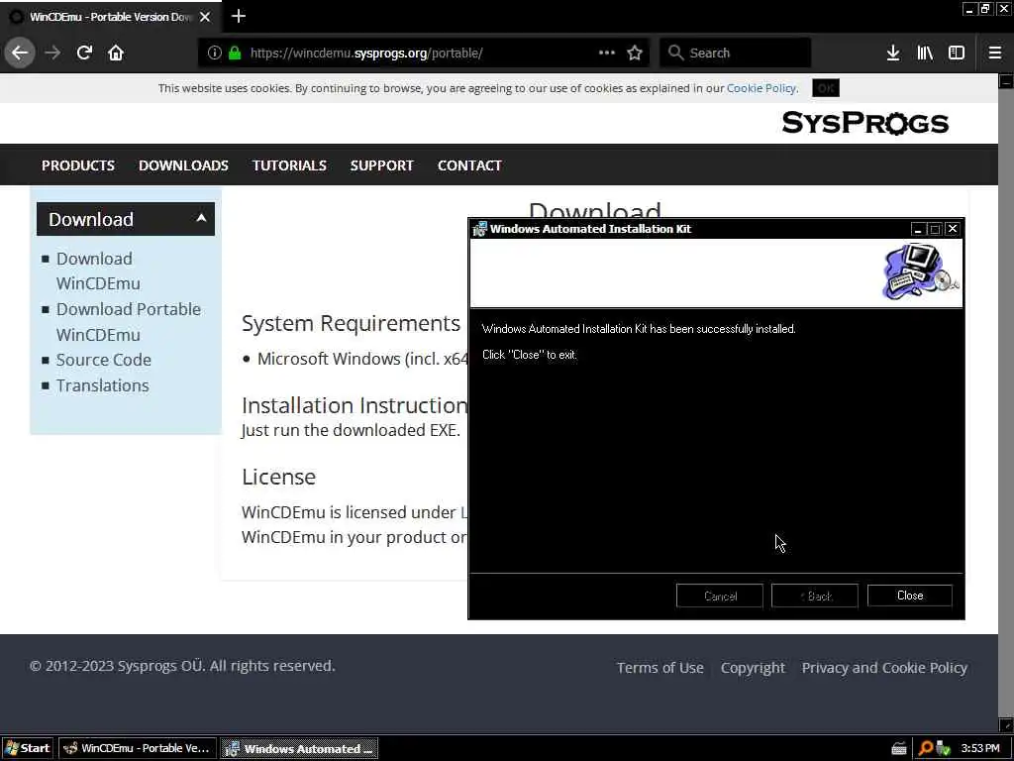Click the network tray icon
1014x761 pixels.
pos(943,749)
